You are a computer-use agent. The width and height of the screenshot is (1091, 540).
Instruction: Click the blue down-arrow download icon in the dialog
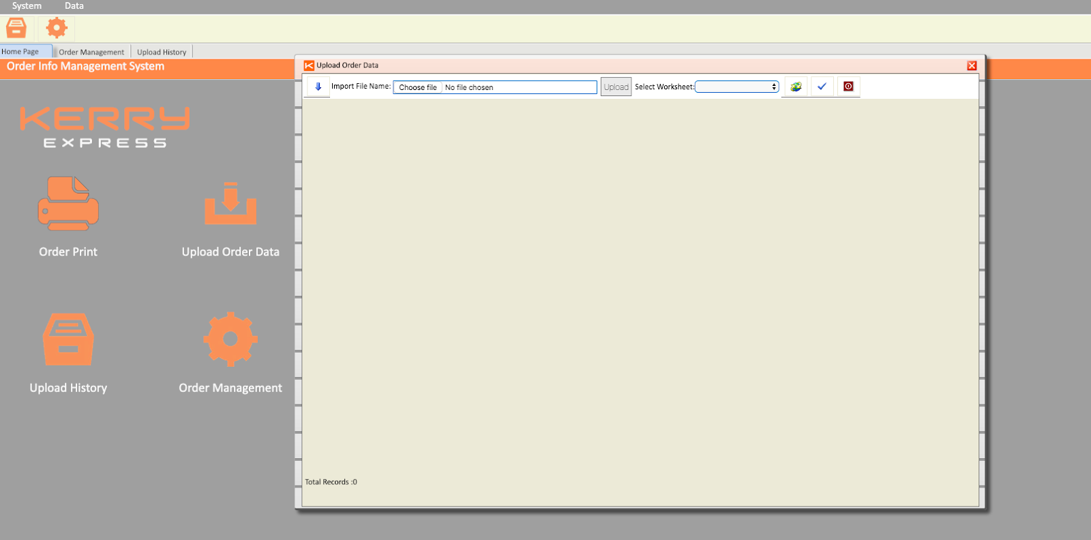(x=318, y=87)
